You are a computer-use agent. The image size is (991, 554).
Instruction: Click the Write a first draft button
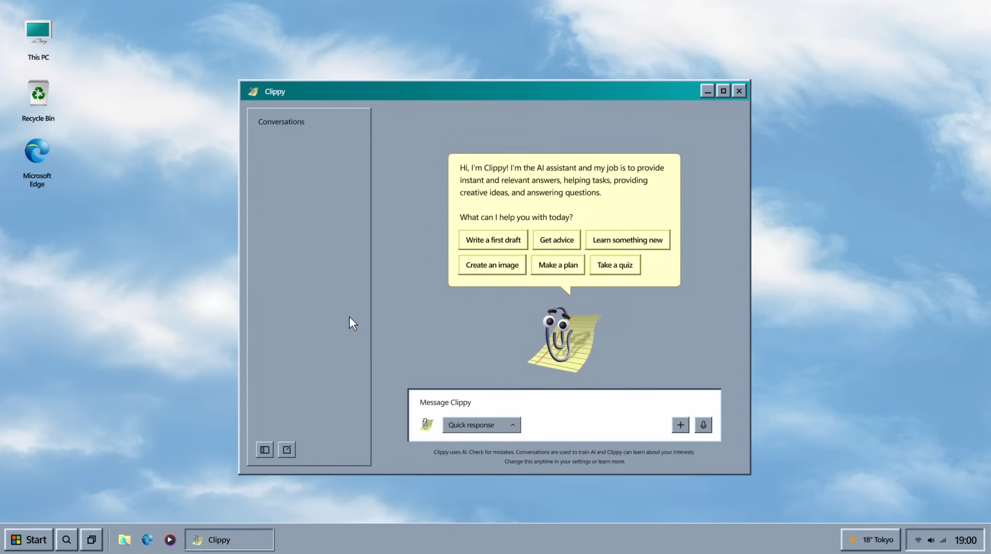492,240
